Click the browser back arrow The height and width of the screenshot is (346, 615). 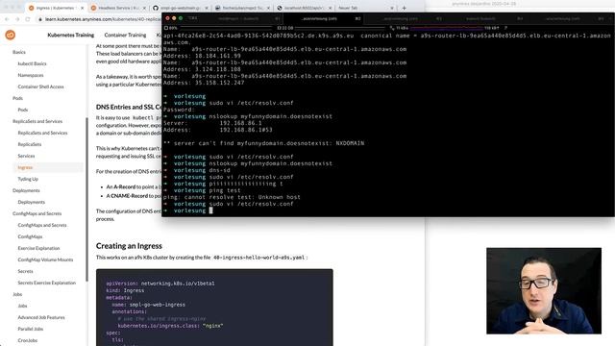[7, 19]
